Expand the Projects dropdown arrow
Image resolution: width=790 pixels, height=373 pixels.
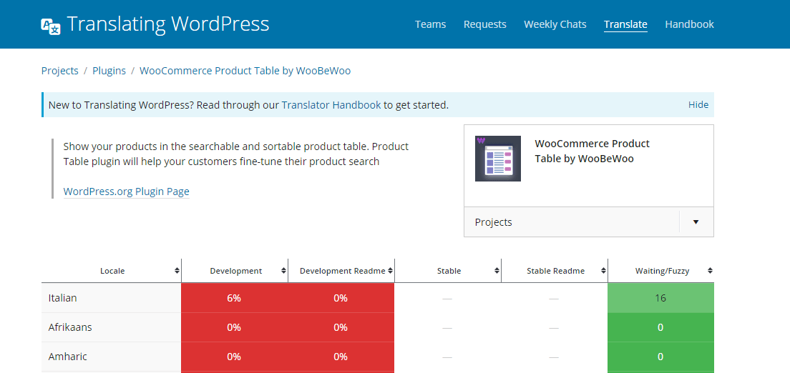click(x=696, y=222)
